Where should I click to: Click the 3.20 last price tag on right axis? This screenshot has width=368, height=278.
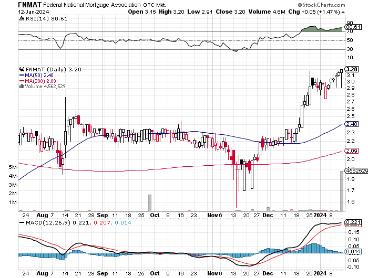351,69
